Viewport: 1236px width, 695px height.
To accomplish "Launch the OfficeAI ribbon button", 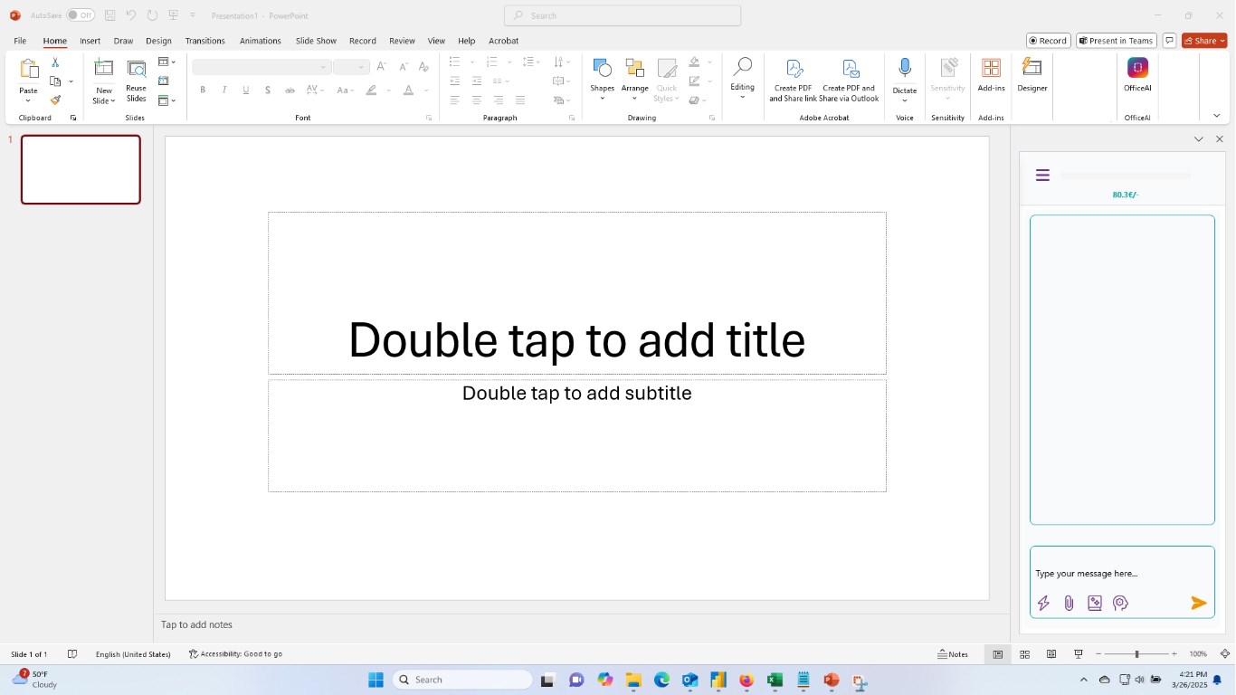I will tap(1137, 76).
